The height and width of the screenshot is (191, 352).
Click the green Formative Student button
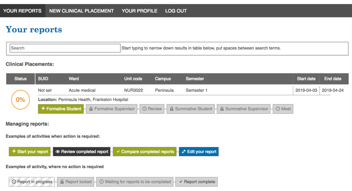pyautogui.click(x=61, y=109)
